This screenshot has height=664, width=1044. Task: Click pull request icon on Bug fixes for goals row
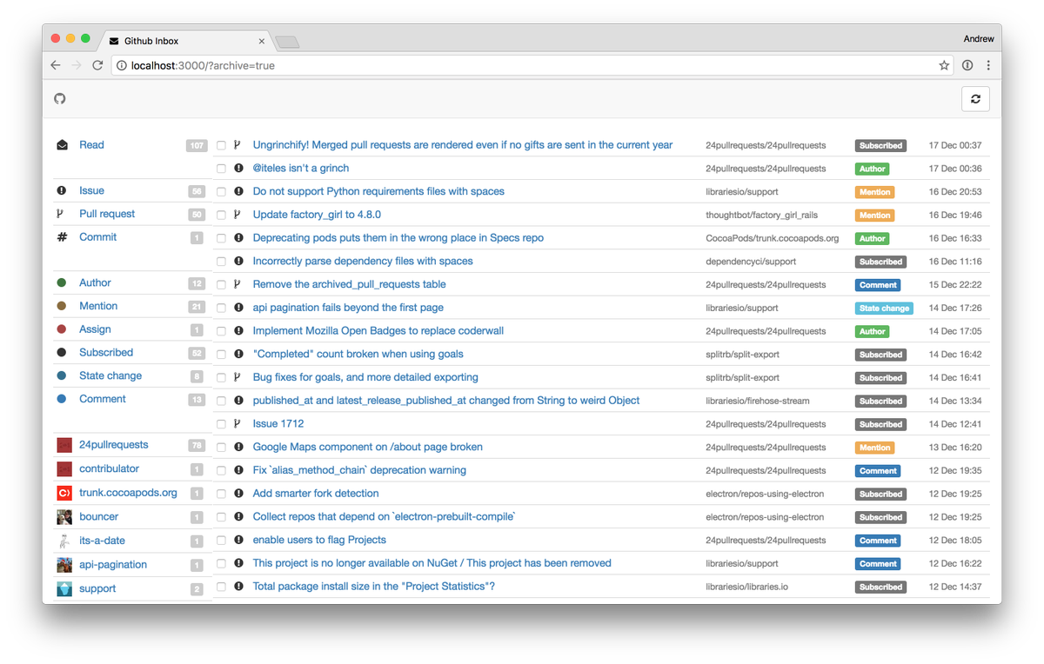pyautogui.click(x=238, y=377)
